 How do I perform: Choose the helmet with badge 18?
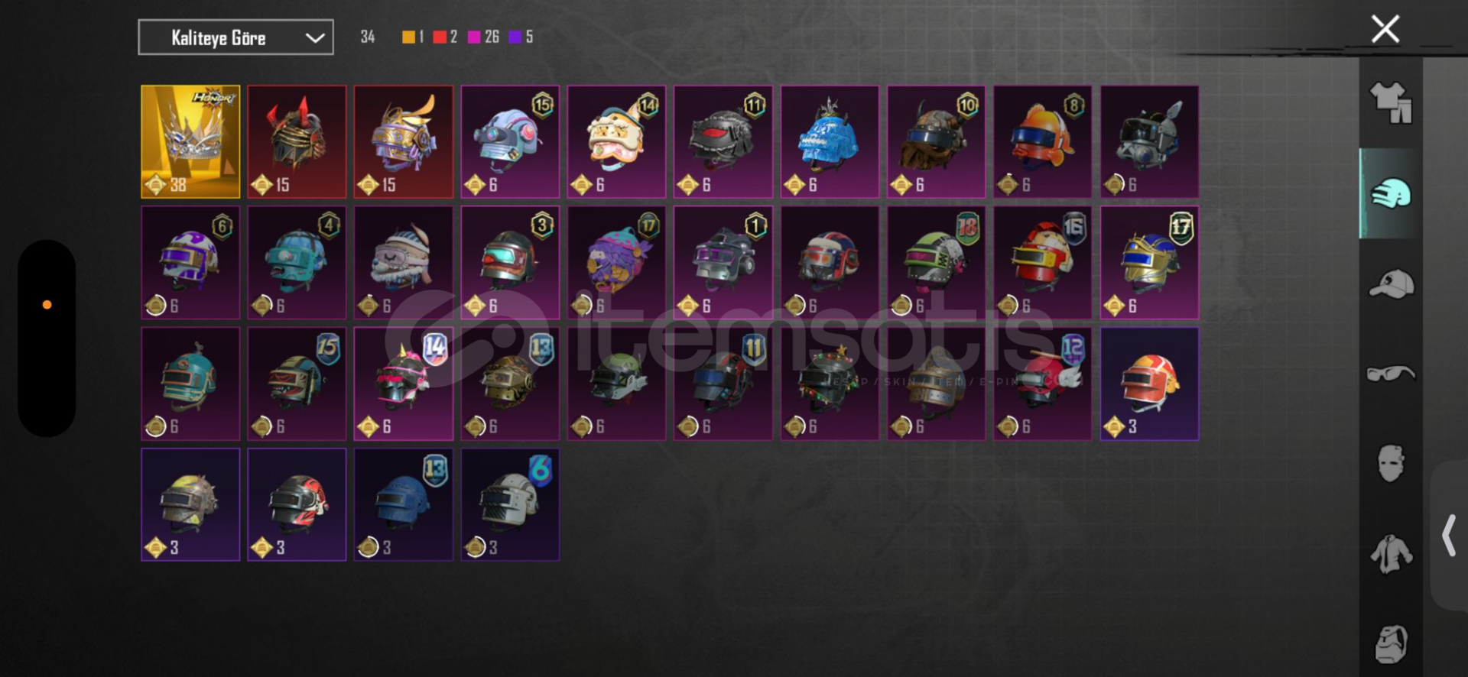point(936,262)
